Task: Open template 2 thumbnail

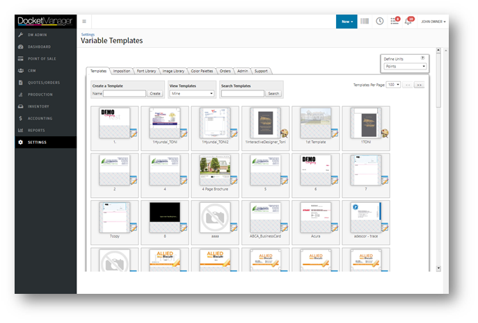Action: click(x=115, y=170)
